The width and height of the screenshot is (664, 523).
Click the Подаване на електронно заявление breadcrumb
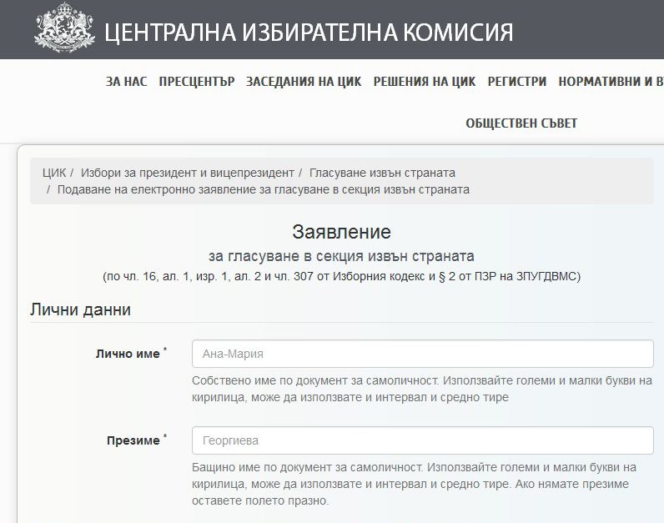(263, 189)
